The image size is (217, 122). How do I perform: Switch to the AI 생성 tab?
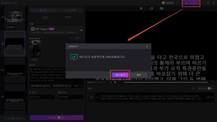click(43, 10)
